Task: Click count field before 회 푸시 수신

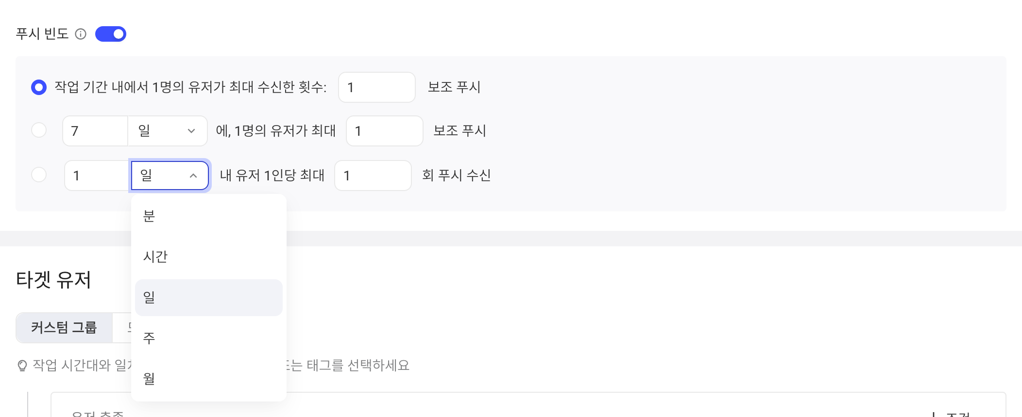Action: click(x=373, y=176)
